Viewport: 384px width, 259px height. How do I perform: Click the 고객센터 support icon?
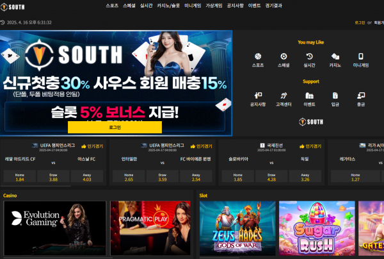pyautogui.click(x=284, y=96)
